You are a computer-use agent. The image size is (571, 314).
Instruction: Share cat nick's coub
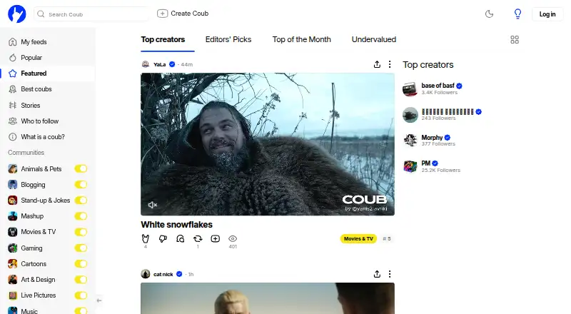(x=377, y=274)
